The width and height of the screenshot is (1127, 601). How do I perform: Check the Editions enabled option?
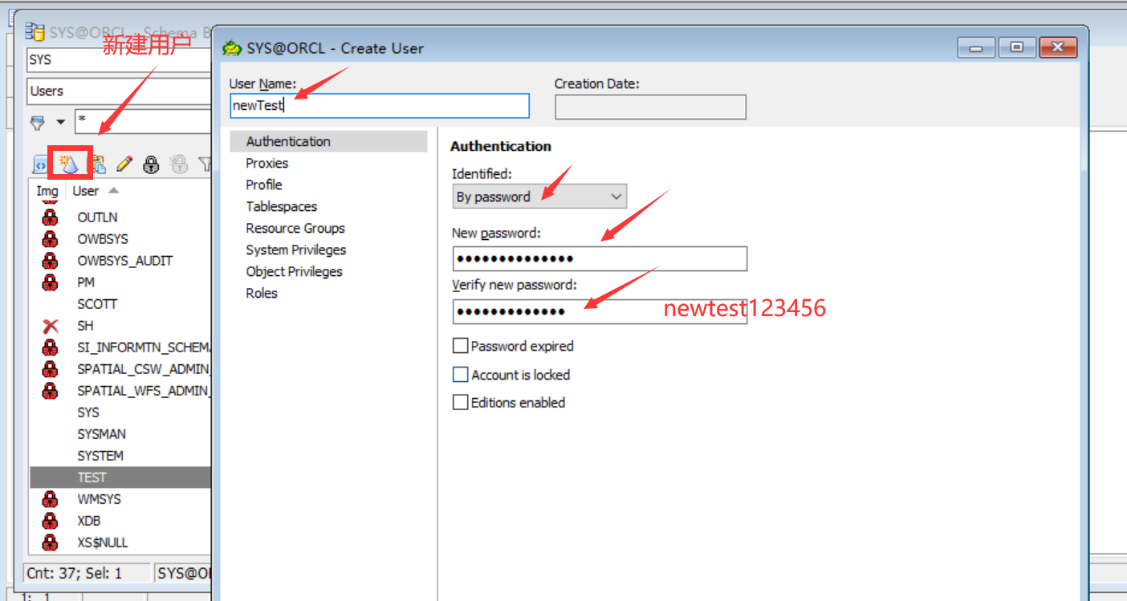[x=461, y=403]
